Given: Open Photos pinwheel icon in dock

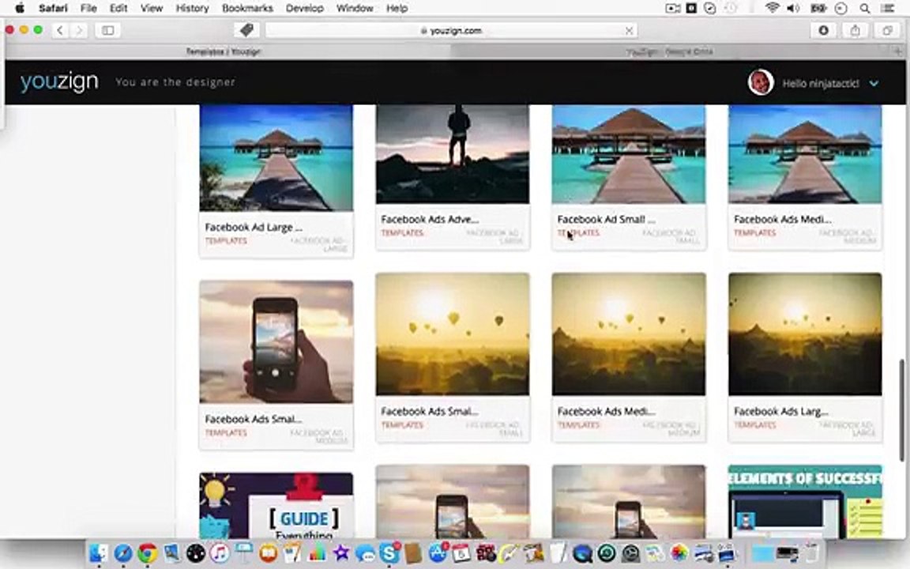Looking at the screenshot, I should (679, 552).
